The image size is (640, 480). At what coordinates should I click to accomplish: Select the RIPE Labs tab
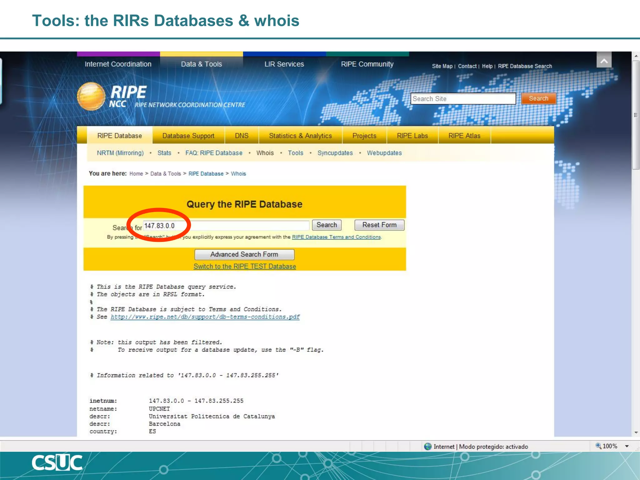pos(412,136)
